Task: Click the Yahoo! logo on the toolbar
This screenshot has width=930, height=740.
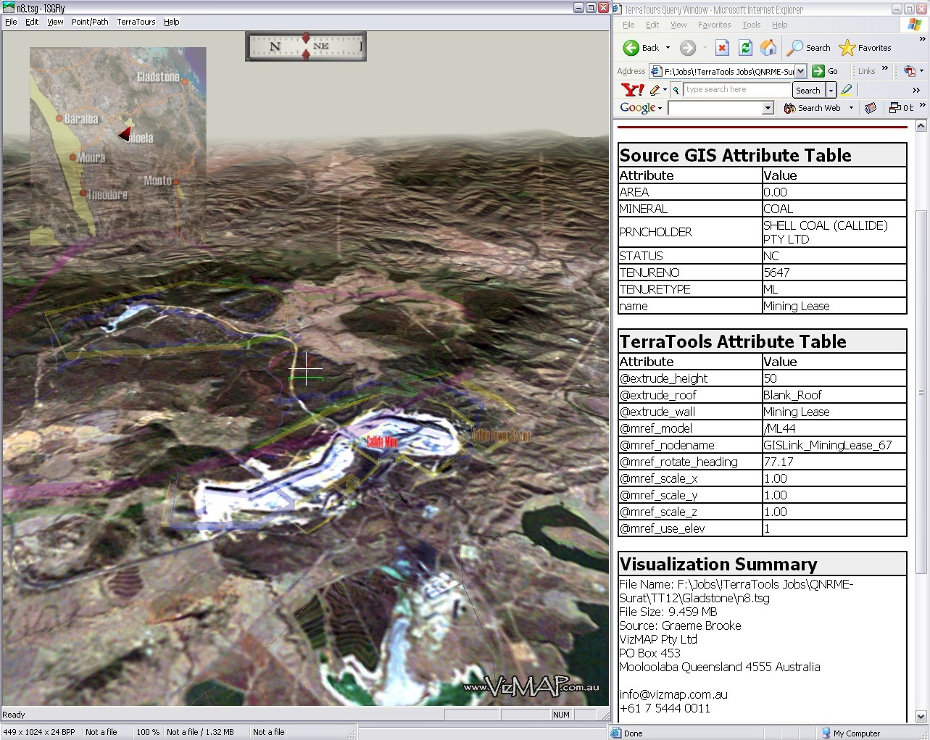Action: pos(633,90)
